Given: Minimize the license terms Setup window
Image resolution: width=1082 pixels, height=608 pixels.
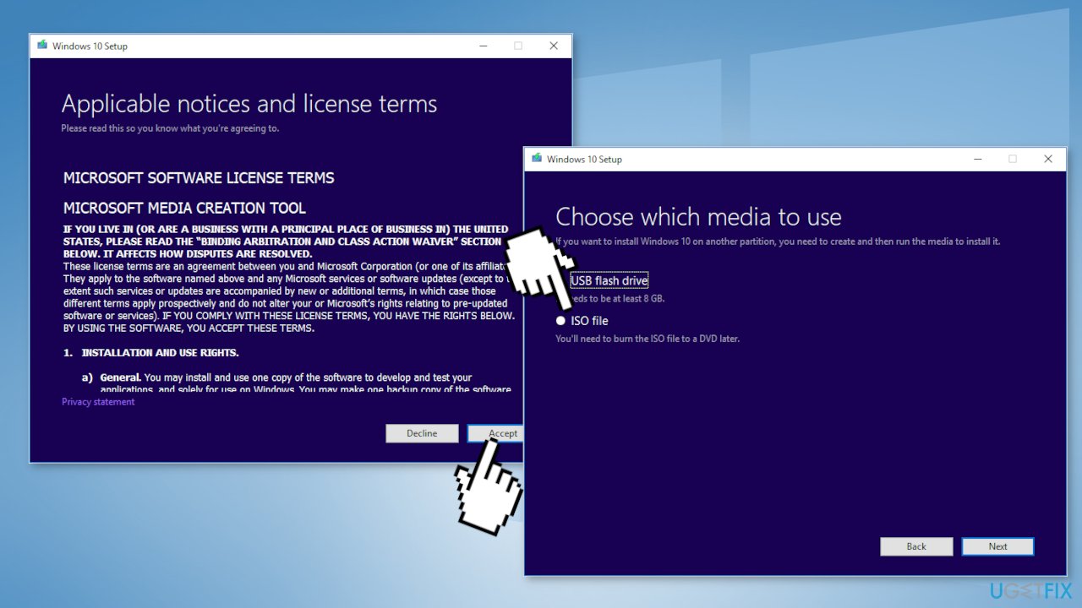Looking at the screenshot, I should point(483,46).
